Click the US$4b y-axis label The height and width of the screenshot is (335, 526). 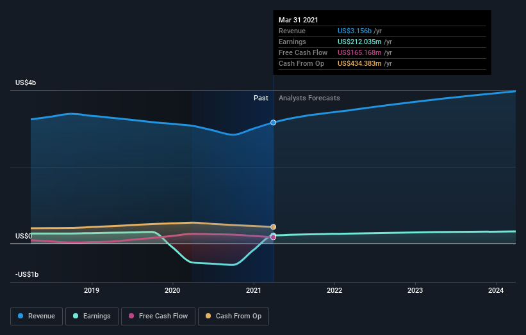pyautogui.click(x=26, y=82)
